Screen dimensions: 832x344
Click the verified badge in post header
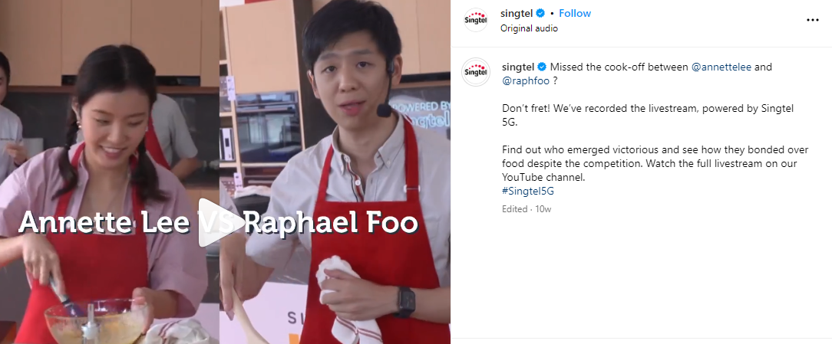click(540, 13)
